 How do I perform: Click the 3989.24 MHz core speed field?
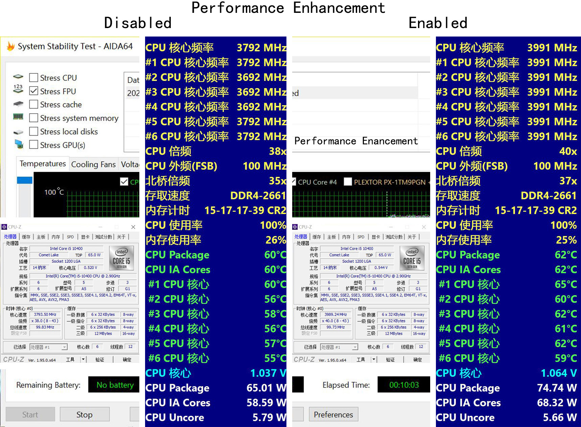[335, 314]
